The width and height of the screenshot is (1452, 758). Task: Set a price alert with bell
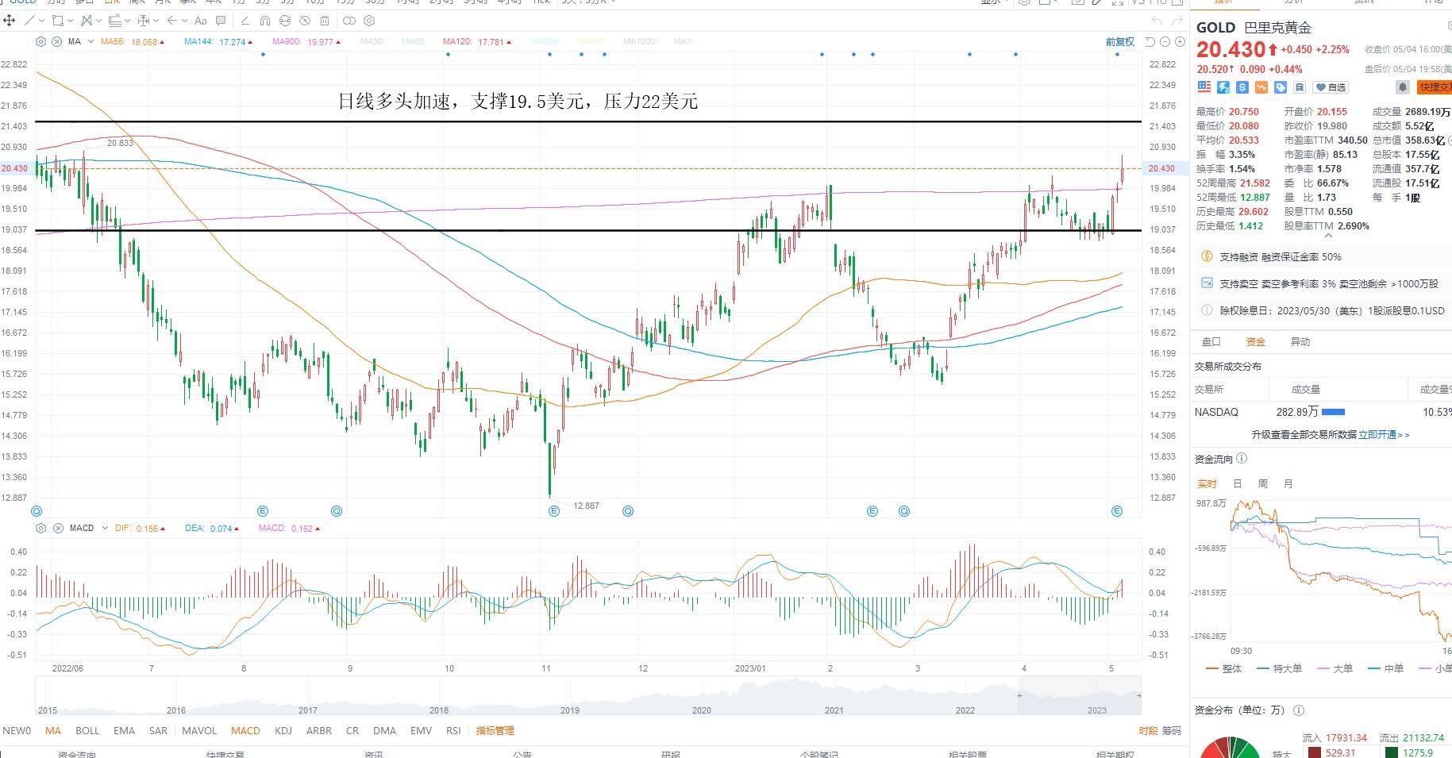1403,87
